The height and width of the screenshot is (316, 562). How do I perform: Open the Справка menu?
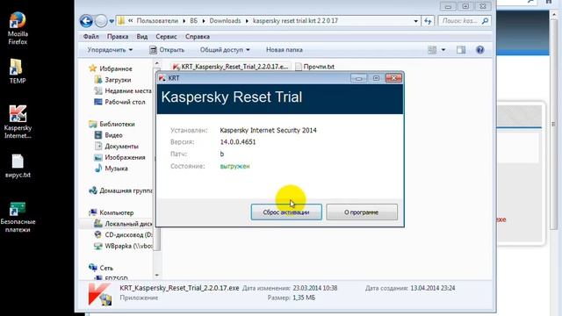[198, 37]
